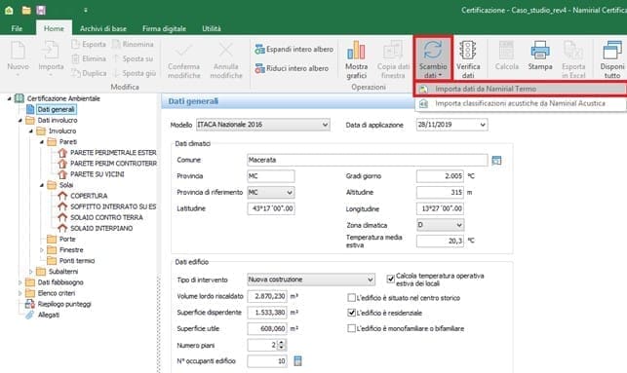Image resolution: width=627 pixels, height=373 pixels.
Task: Click Verifica dati traffic light icon
Action: (467, 51)
